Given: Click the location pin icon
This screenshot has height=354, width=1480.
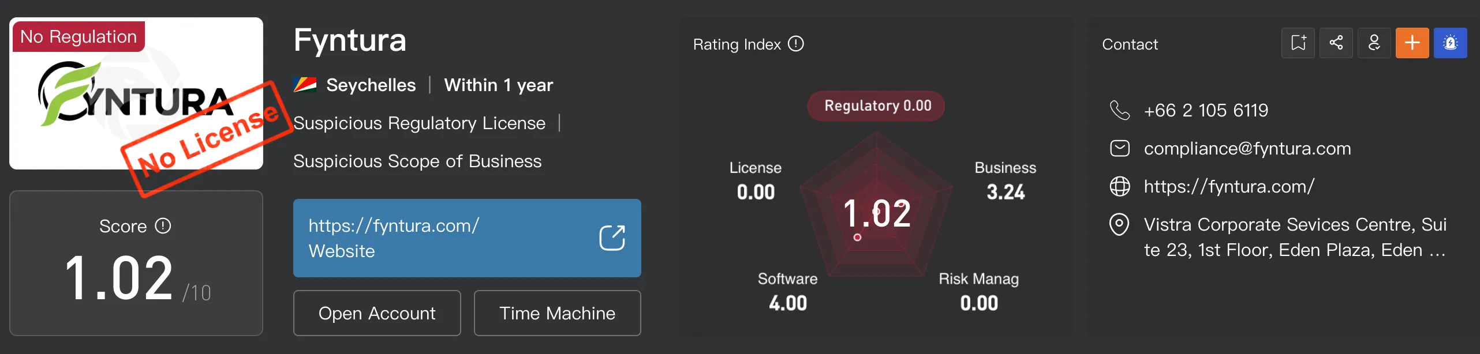Looking at the screenshot, I should point(1120,224).
